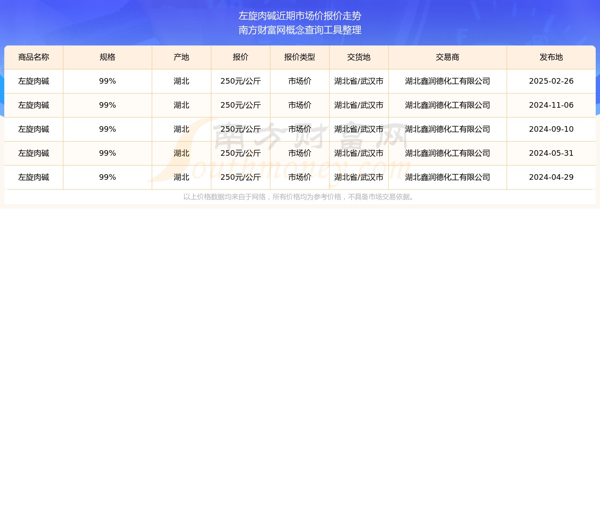Click 99% in the 2024-09-10 row

(x=108, y=129)
